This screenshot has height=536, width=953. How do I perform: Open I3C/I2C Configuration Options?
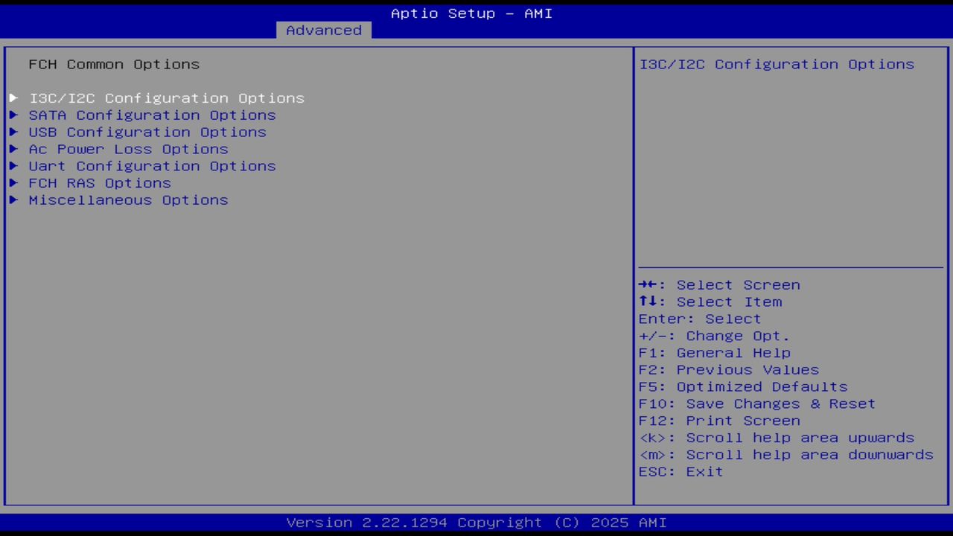(x=167, y=98)
